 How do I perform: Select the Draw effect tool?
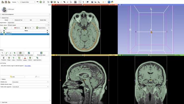[x=10, y=54]
